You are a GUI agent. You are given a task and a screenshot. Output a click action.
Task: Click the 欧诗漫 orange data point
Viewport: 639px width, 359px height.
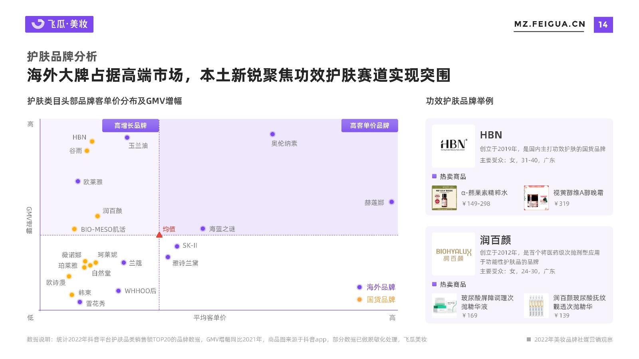point(69,276)
